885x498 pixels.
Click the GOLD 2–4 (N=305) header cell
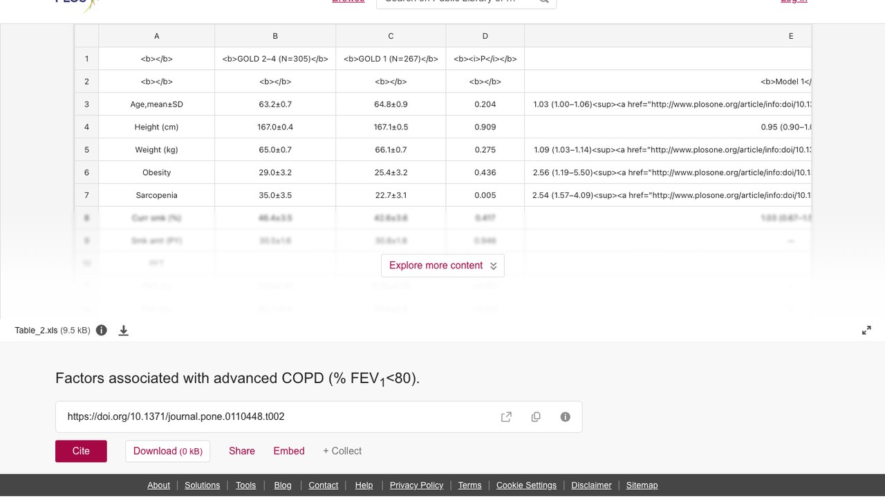[x=275, y=59]
